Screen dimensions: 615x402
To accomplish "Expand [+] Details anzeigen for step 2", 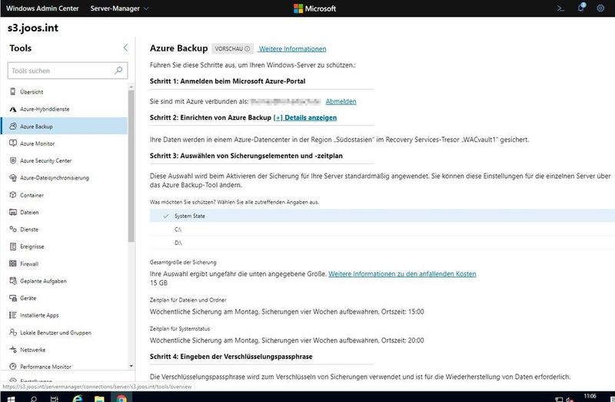I will 304,117.
